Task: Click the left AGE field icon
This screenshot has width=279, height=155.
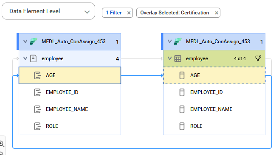Action: click(x=37, y=75)
